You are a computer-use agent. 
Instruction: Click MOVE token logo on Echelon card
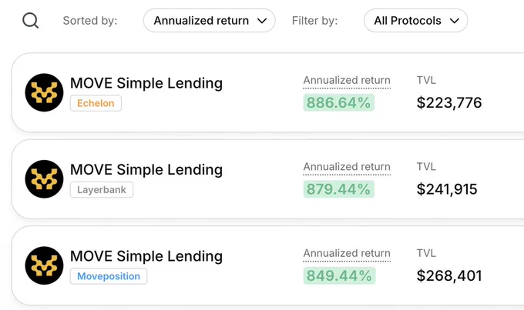(x=44, y=92)
